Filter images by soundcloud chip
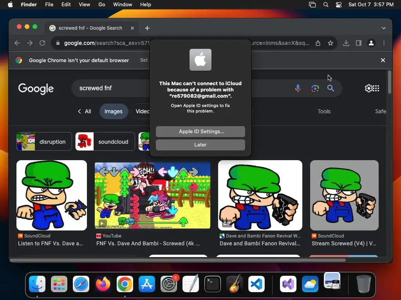 (105, 141)
